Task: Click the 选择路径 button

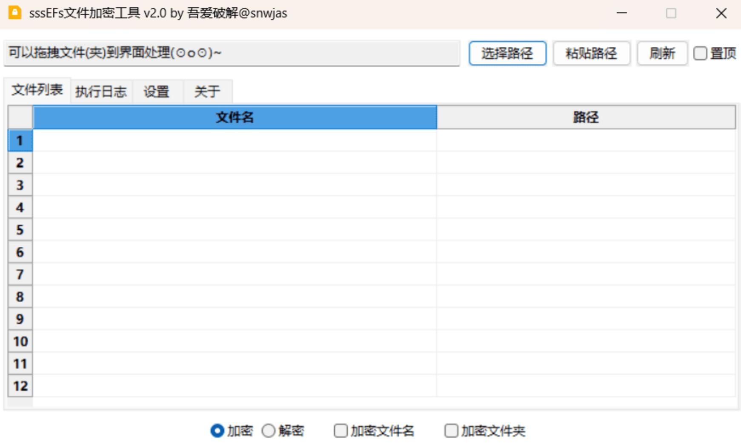Action: coord(507,53)
